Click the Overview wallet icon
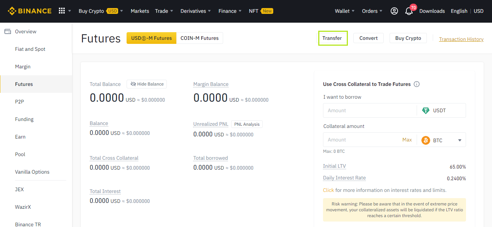This screenshot has height=227, width=492. pos(8,31)
